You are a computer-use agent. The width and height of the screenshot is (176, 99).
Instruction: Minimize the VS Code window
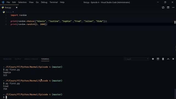click(x=158, y=2)
